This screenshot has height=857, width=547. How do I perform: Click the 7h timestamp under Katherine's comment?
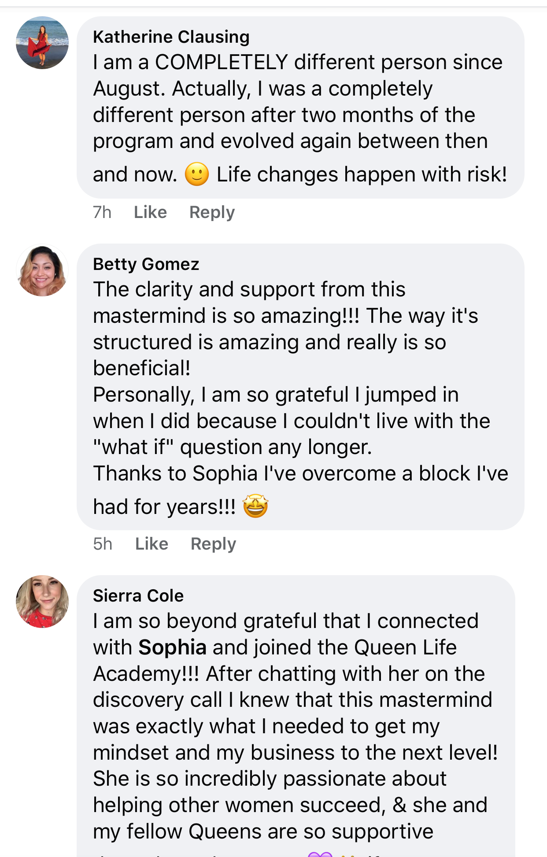102,212
